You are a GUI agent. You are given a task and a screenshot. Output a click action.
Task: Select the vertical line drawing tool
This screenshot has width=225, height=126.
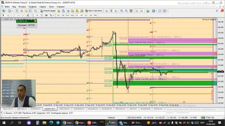point(14,15)
